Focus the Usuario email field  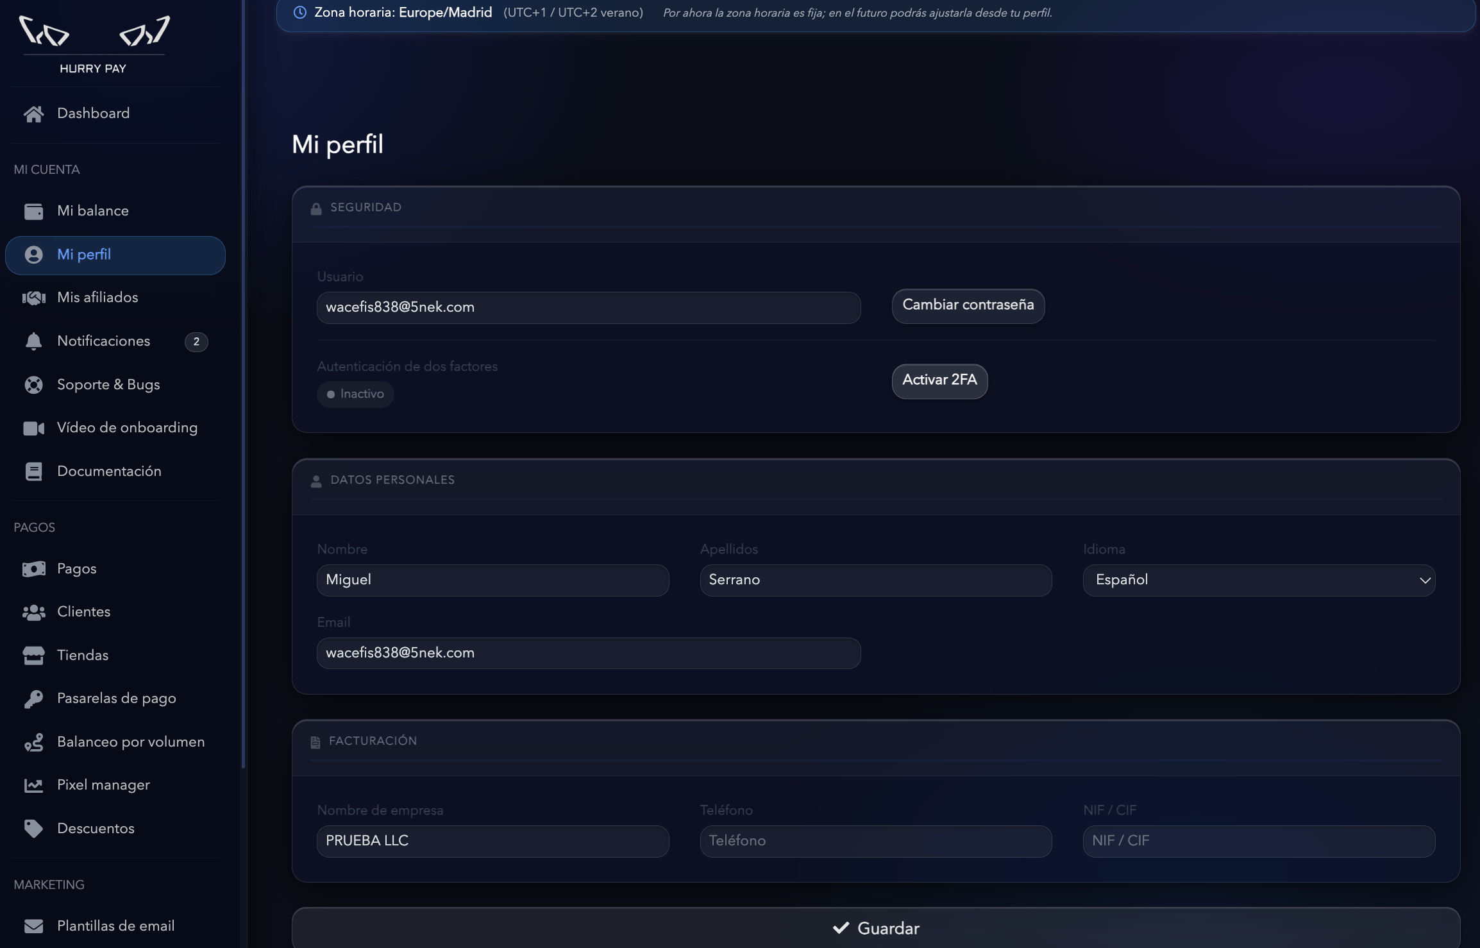point(589,308)
